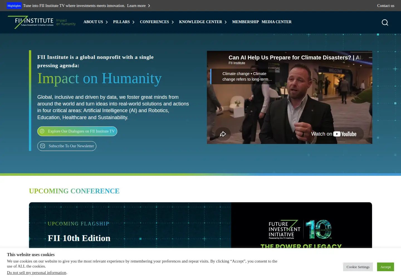401x279 pixels.
Task: Click the Climate change info card on video
Action: pyautogui.click(x=243, y=76)
